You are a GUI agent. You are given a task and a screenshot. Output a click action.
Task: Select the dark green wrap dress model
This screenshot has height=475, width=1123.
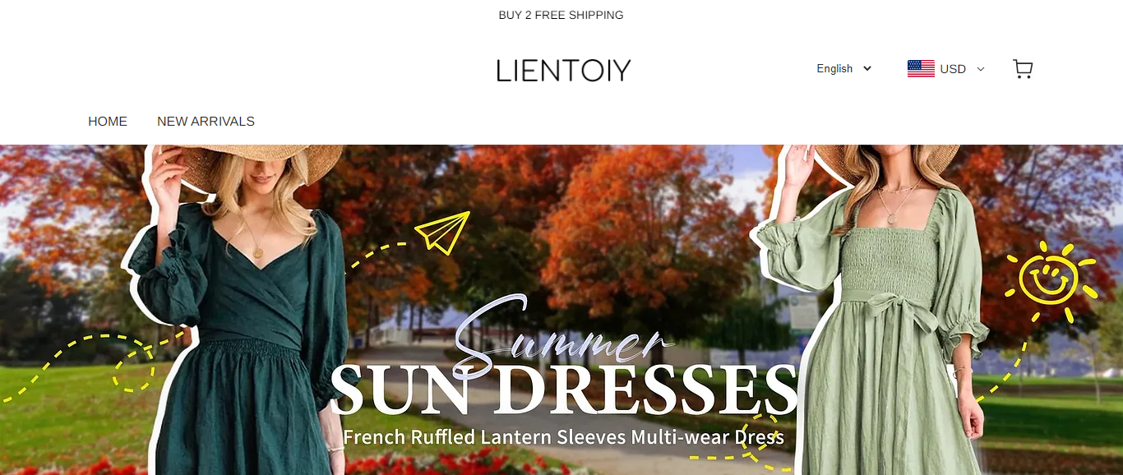pyautogui.click(x=238, y=329)
